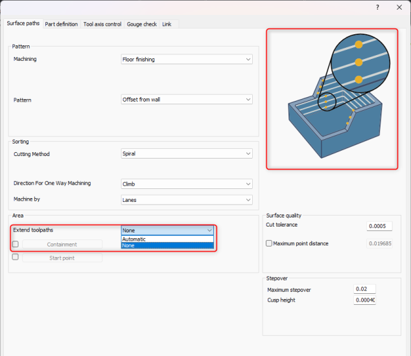Enable the Containment checkbox
Image resolution: width=411 pixels, height=356 pixels.
(x=15, y=244)
